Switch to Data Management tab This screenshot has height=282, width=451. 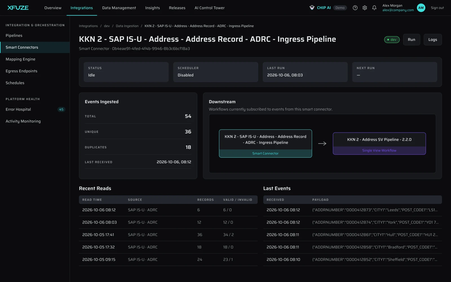tap(119, 8)
